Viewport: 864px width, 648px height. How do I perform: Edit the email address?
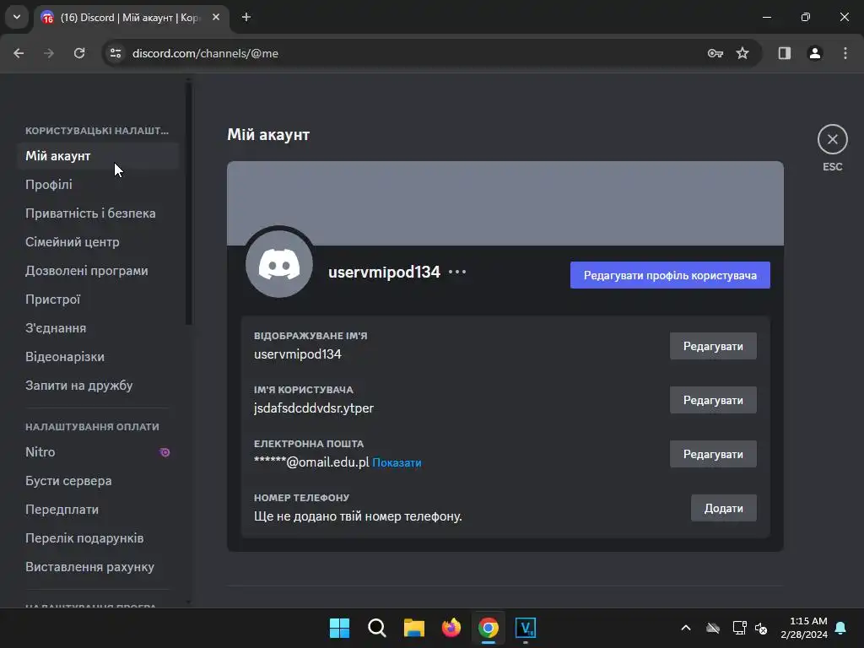coord(713,454)
